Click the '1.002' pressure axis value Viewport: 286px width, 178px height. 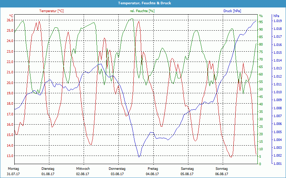click(277, 156)
